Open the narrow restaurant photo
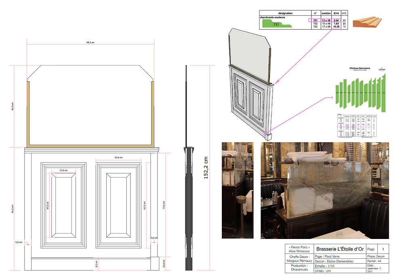 coord(238,190)
